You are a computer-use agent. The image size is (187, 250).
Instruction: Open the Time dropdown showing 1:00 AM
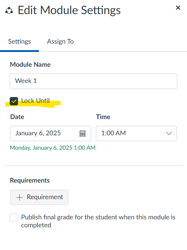pos(136,133)
